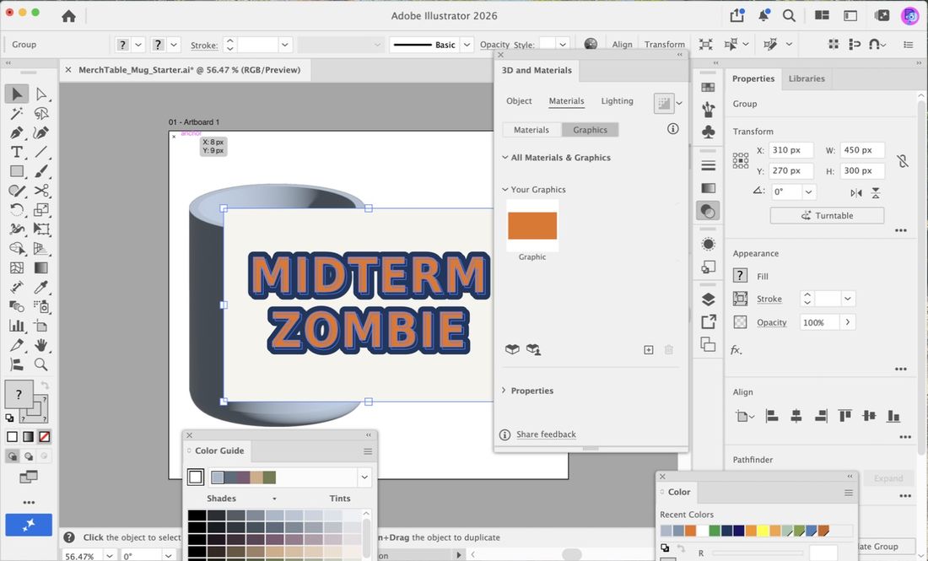Select the transform reference point grid

pyautogui.click(x=741, y=160)
